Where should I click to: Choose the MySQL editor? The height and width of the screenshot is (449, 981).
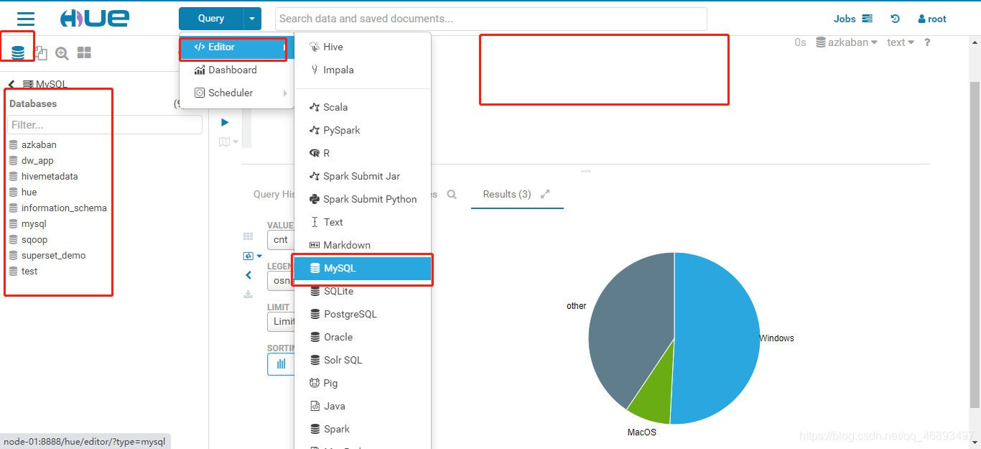coord(363,268)
